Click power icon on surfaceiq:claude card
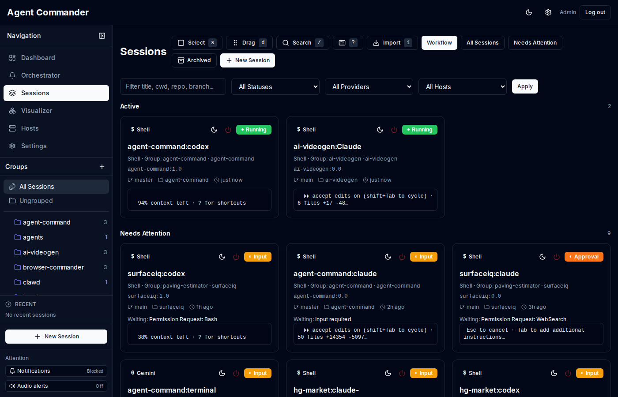Viewport: 618px width, 397px height. click(557, 257)
